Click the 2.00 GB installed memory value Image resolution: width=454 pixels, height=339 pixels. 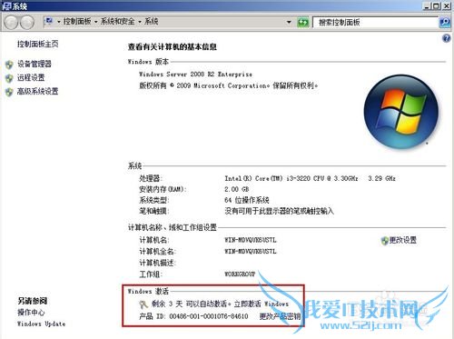(x=237, y=189)
